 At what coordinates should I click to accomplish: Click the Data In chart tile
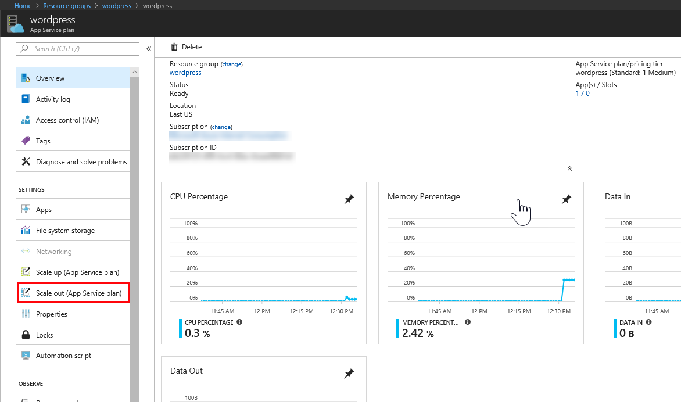[639, 263]
